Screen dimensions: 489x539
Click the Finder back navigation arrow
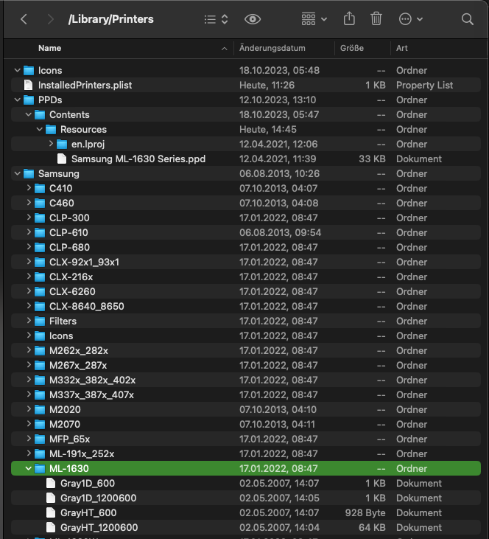click(x=24, y=19)
